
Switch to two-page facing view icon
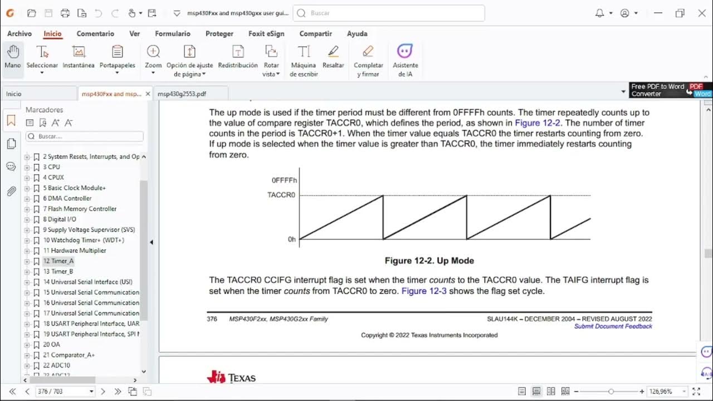(x=551, y=392)
